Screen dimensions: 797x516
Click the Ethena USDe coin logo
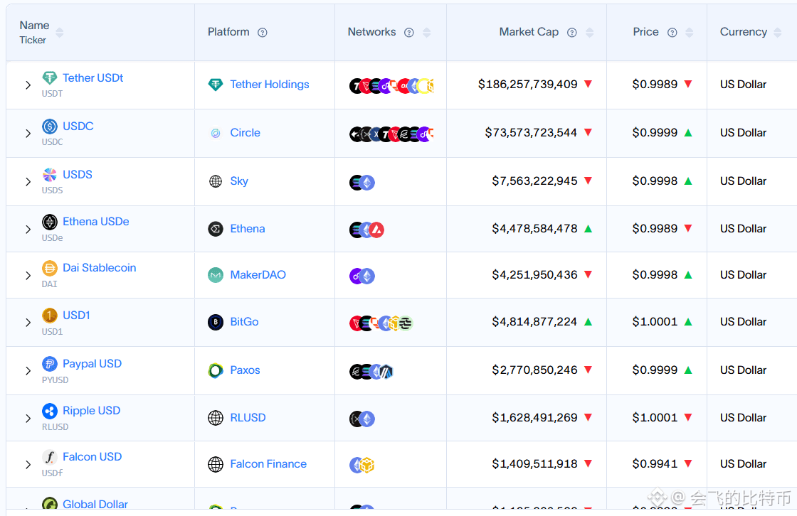[49, 222]
